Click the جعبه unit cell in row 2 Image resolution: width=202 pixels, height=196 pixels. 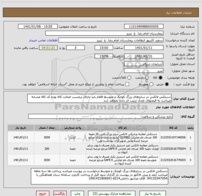pyautogui.click(x=73, y=149)
